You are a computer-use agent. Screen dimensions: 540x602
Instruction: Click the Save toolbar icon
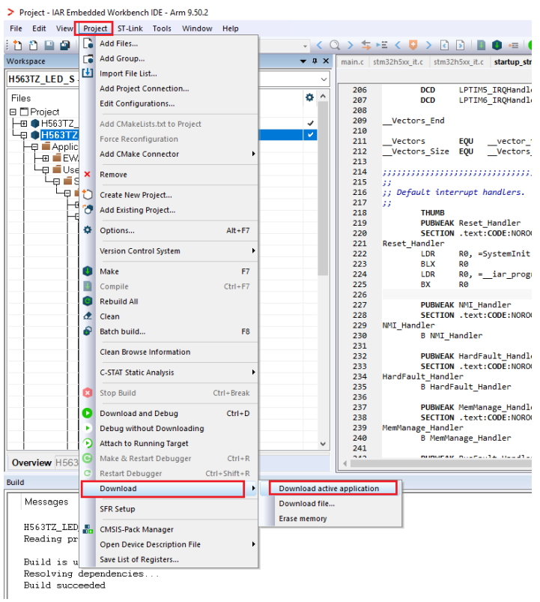pyautogui.click(x=49, y=45)
